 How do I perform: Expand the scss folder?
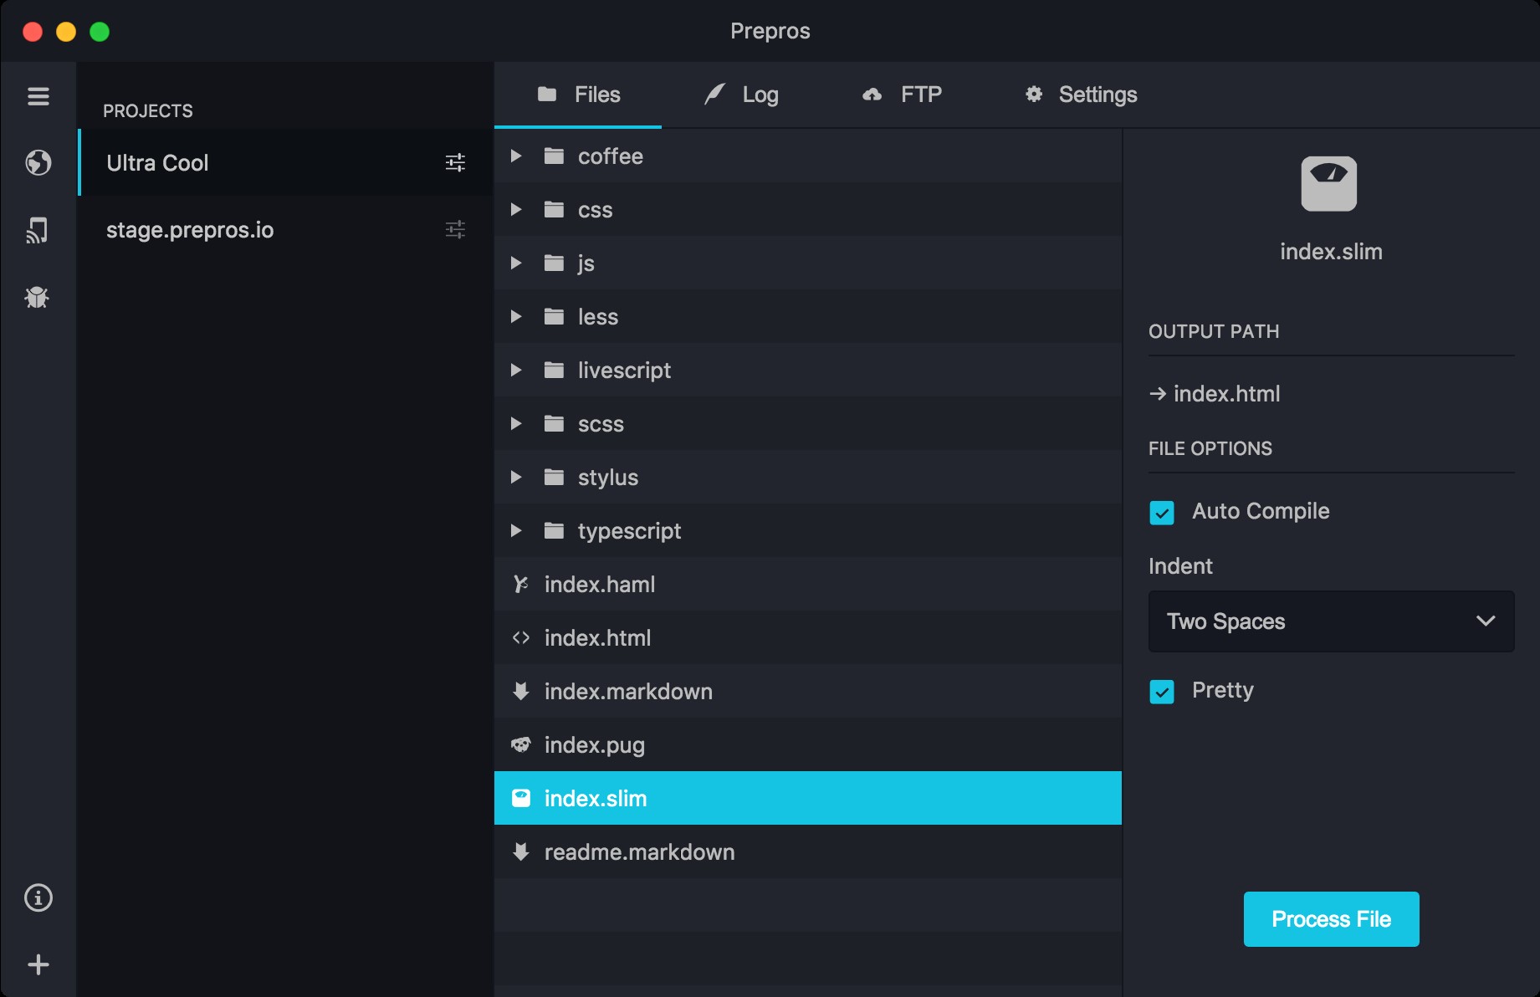(x=516, y=424)
